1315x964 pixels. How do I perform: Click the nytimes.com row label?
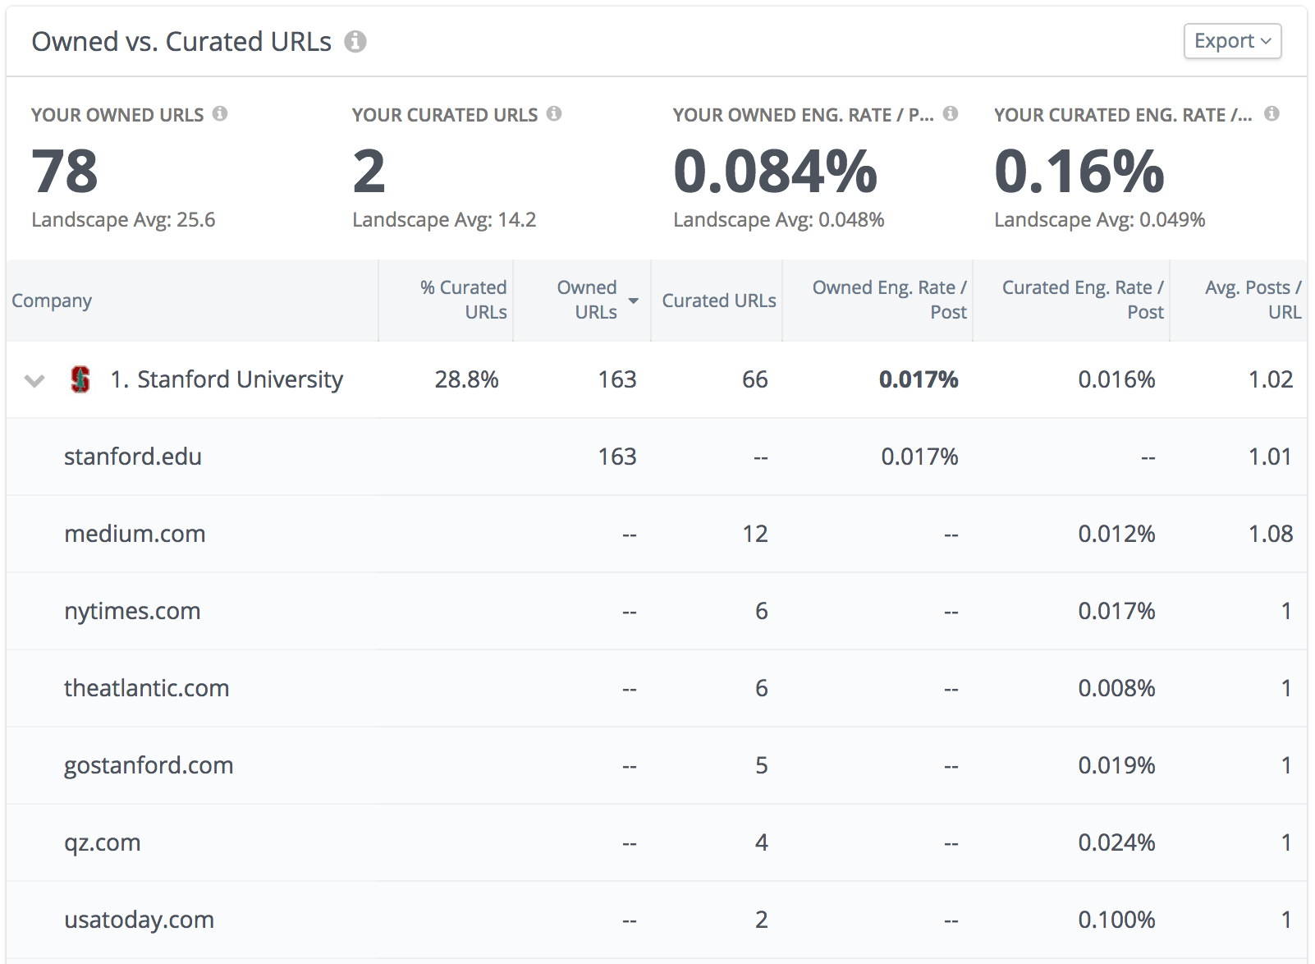pos(132,611)
